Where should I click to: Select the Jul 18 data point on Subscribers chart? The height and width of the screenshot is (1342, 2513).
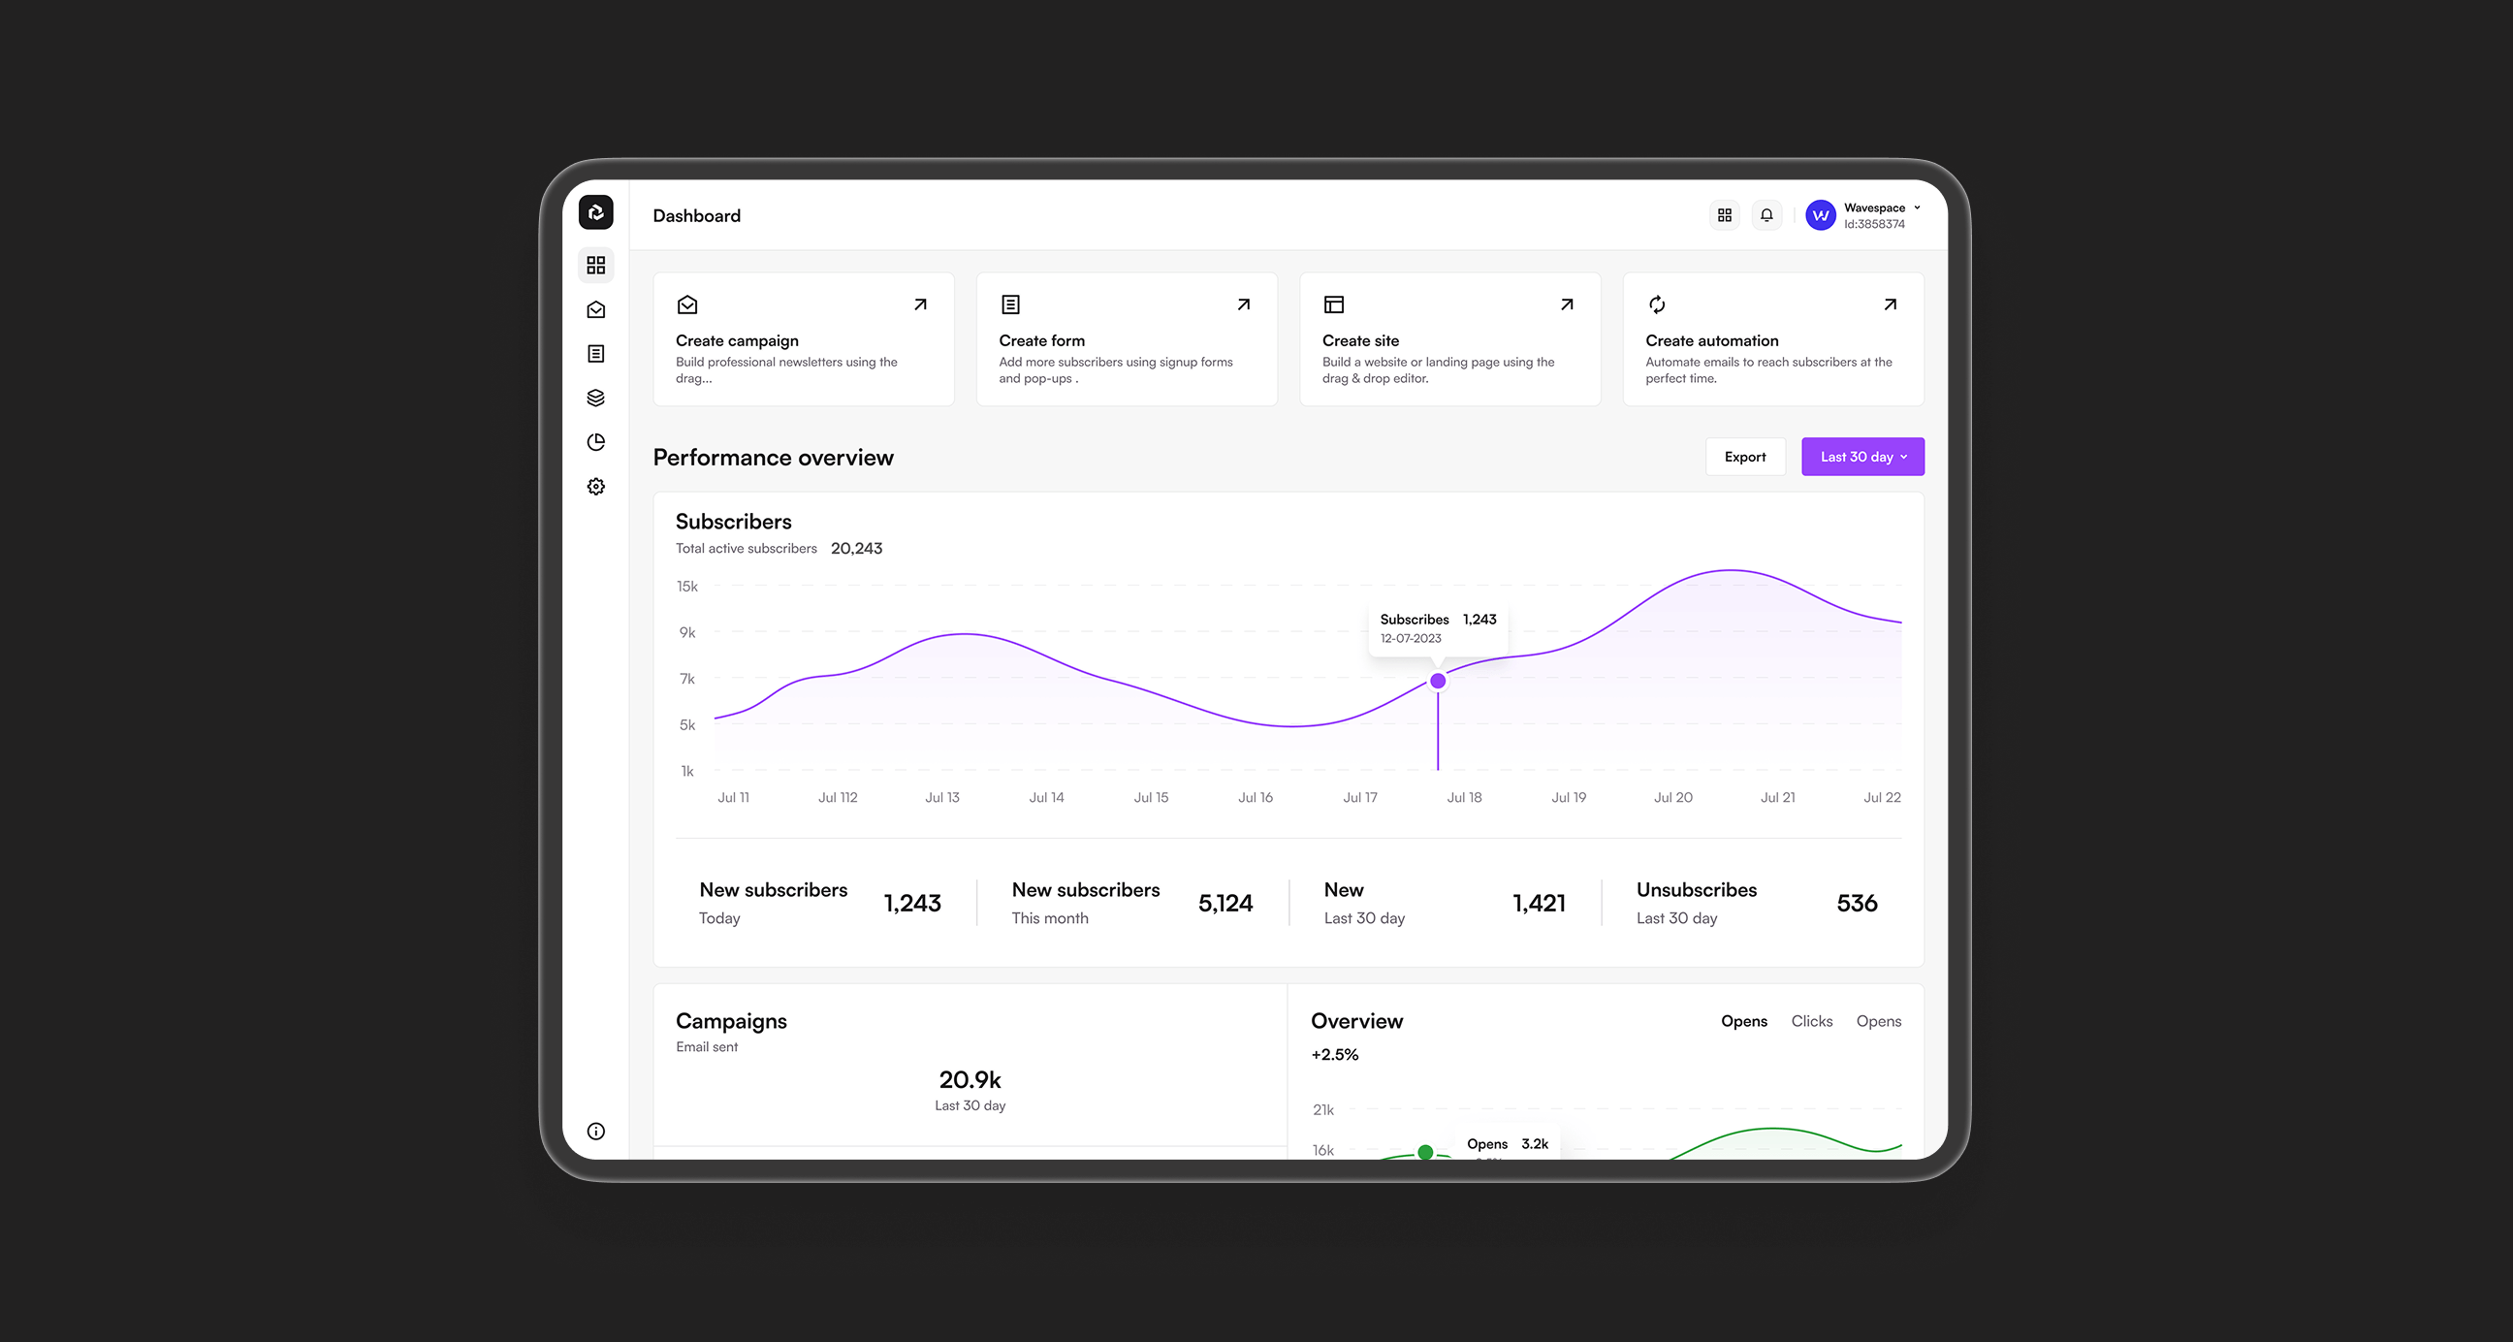tap(1438, 681)
